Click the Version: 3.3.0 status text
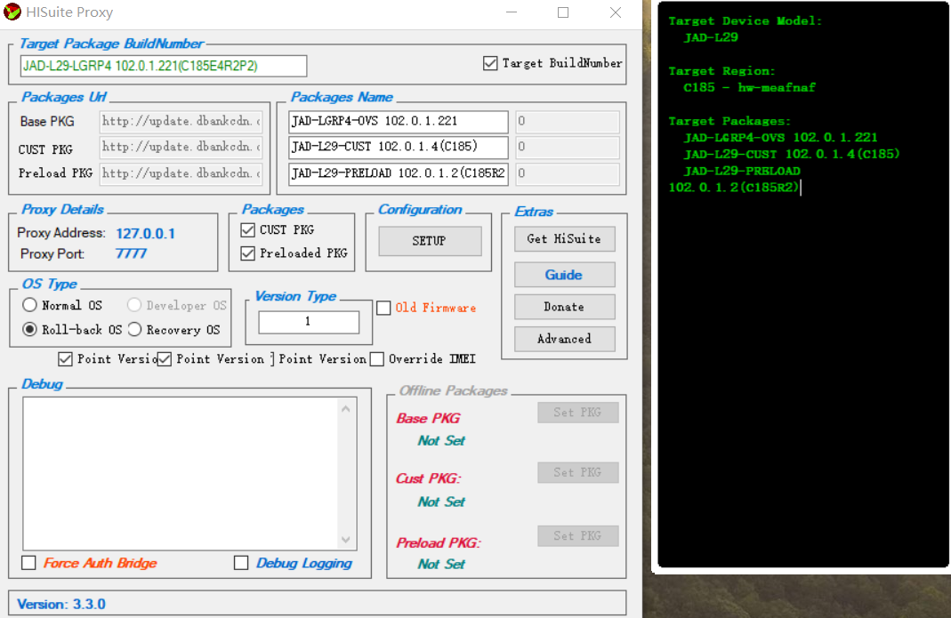This screenshot has height=618, width=951. pyautogui.click(x=61, y=604)
